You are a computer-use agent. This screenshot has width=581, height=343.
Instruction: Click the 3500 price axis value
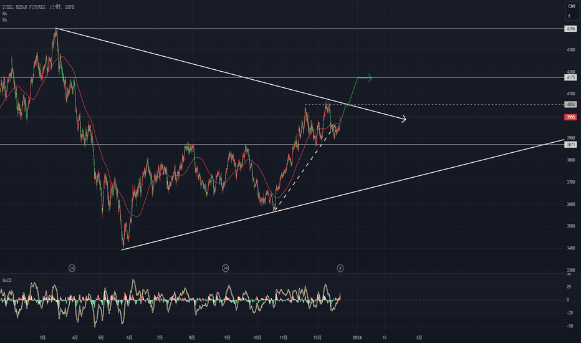click(570, 226)
